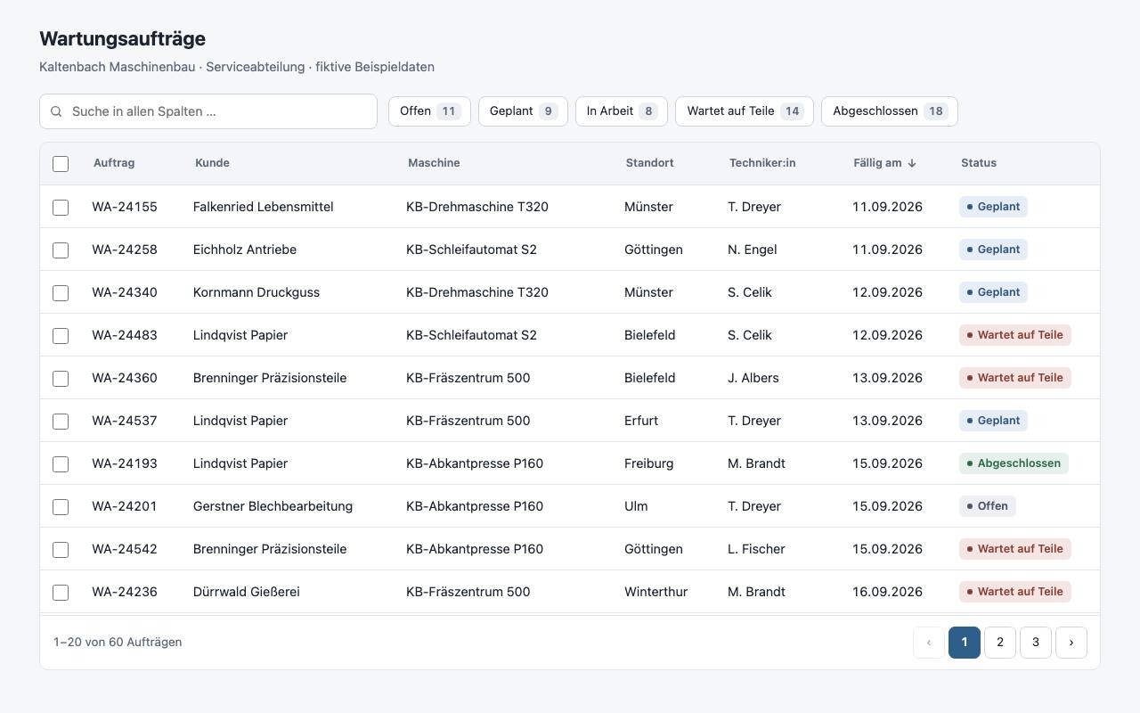Click the Winterthur location cell

point(655,592)
